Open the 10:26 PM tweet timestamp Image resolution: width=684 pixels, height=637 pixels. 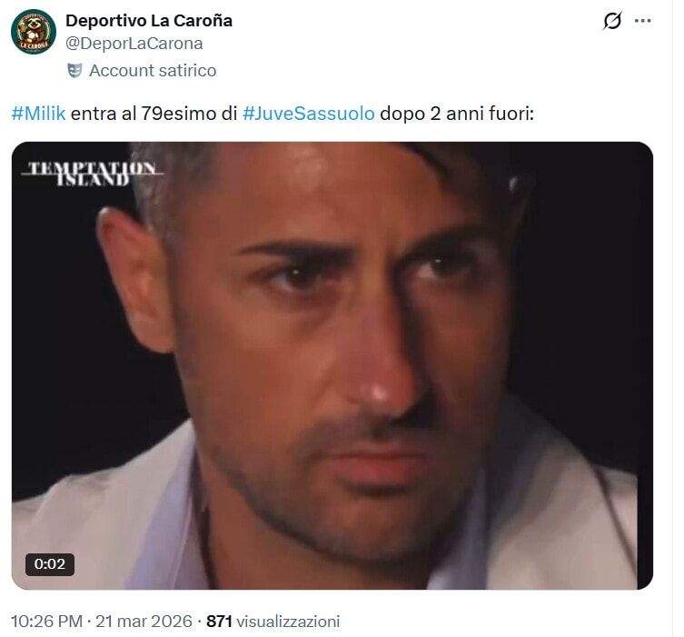(46, 621)
